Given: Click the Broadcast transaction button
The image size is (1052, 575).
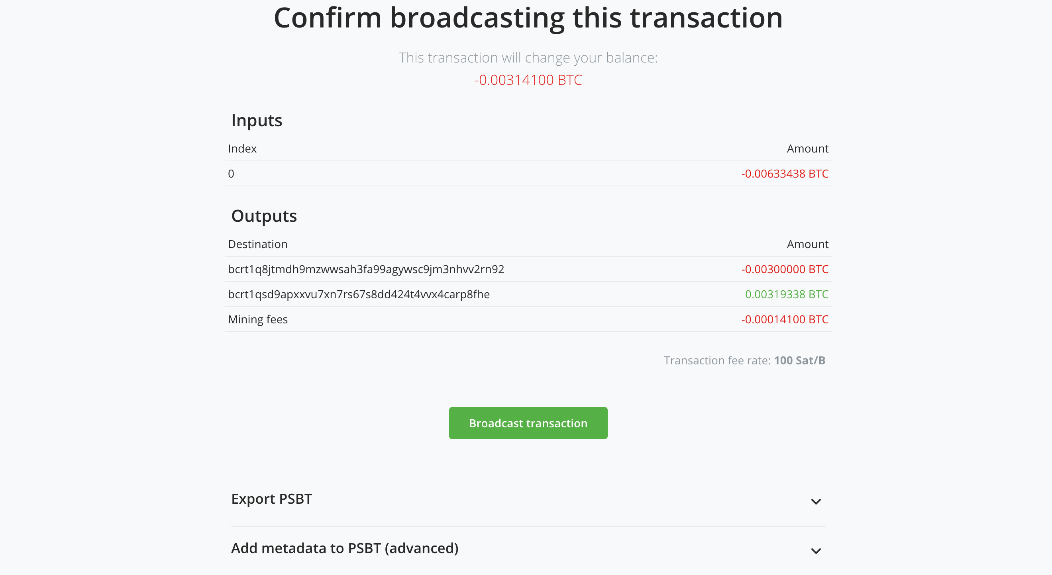Looking at the screenshot, I should click(x=528, y=423).
